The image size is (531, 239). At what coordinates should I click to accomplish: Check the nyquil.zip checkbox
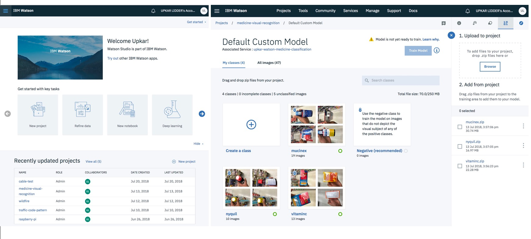460,146
